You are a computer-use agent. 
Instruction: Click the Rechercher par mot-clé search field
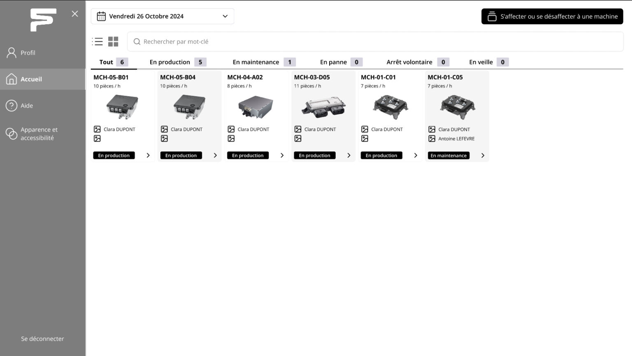(x=374, y=42)
